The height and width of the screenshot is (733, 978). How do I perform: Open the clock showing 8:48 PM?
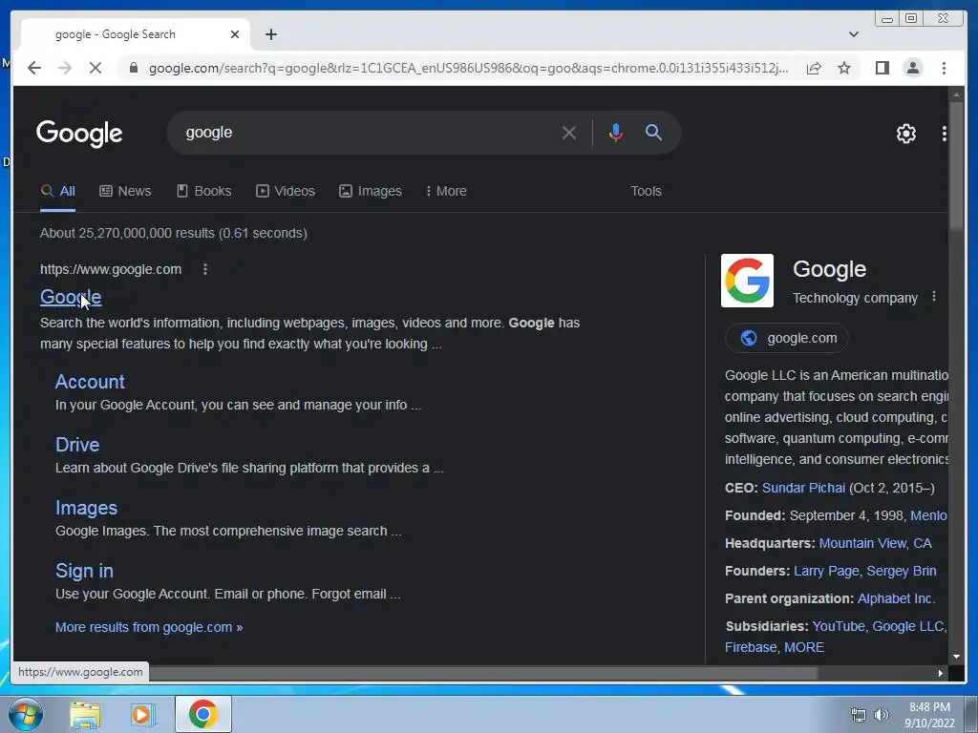point(929,715)
